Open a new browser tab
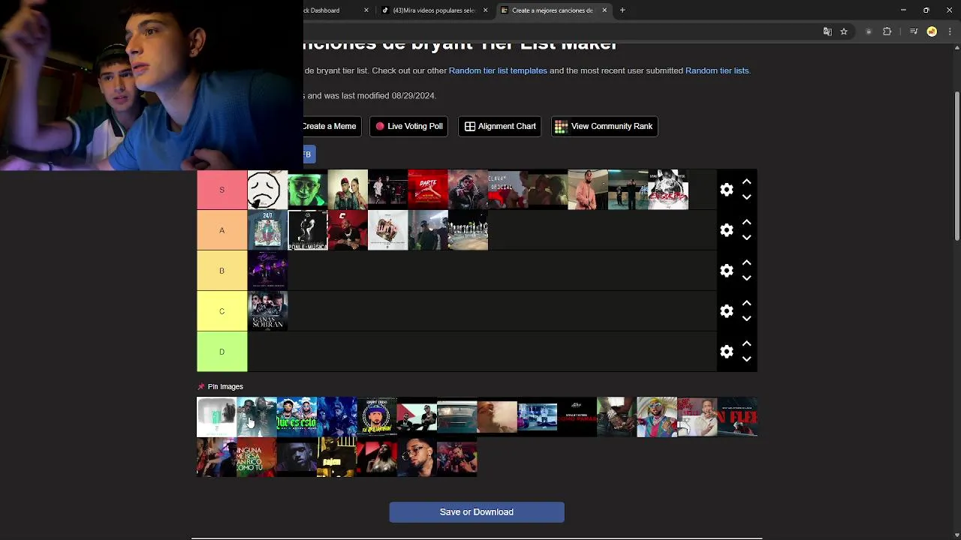 click(x=622, y=10)
